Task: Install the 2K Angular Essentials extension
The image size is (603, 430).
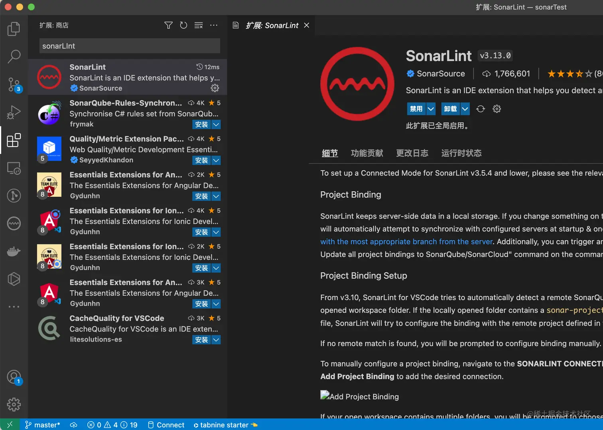Action: pos(201,196)
